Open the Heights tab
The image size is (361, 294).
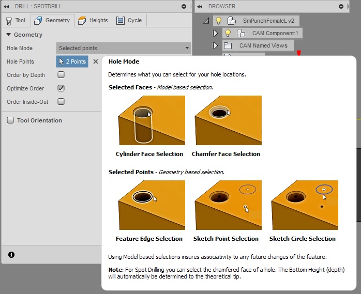click(93, 21)
